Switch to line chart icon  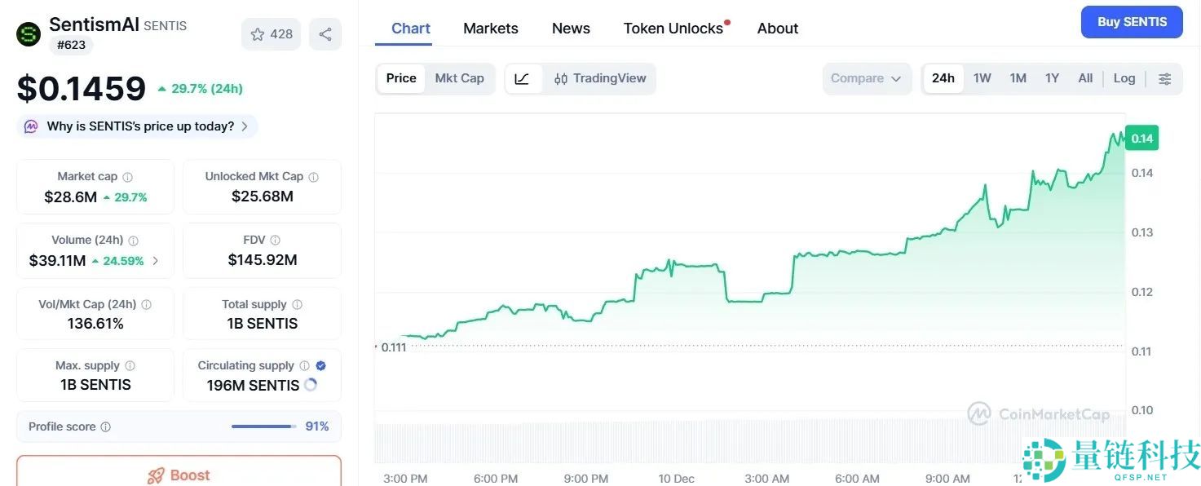pyautogui.click(x=523, y=79)
